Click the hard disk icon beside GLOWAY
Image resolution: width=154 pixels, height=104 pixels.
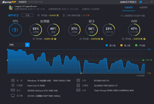[78, 85]
